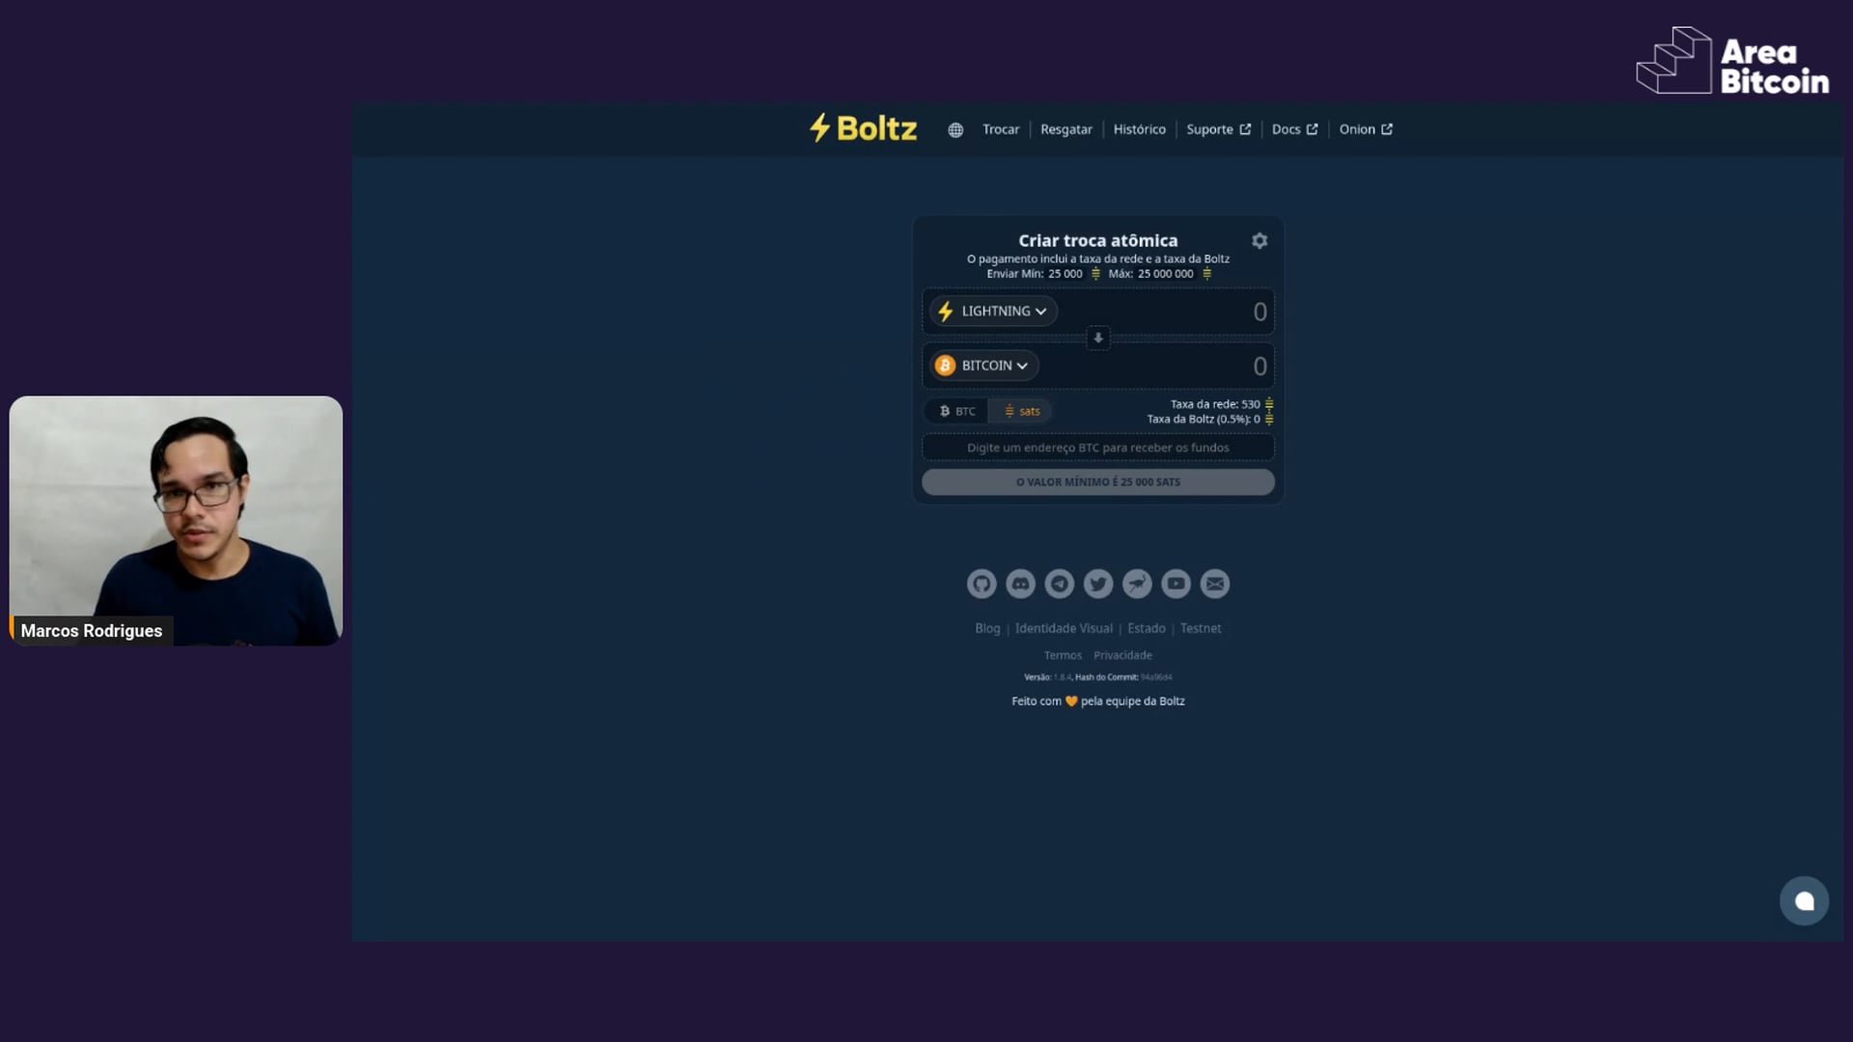The width and height of the screenshot is (1853, 1042).
Task: Open the Histórico menu item
Action: (1139, 129)
